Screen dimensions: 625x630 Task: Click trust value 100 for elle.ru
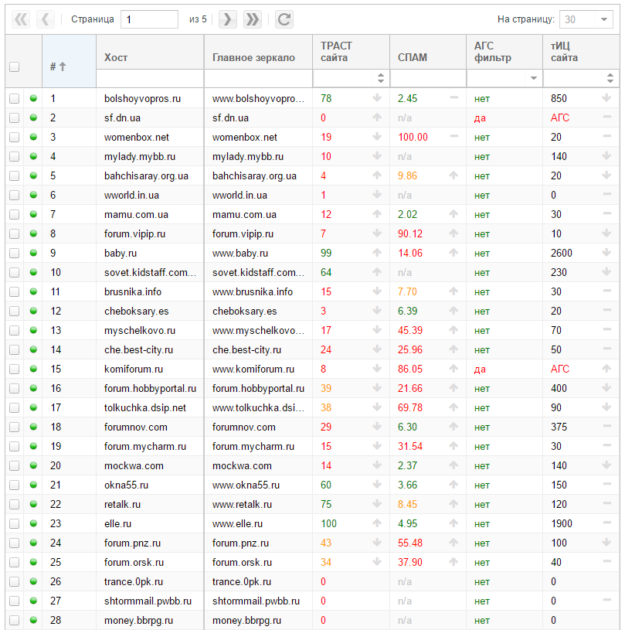click(x=328, y=523)
